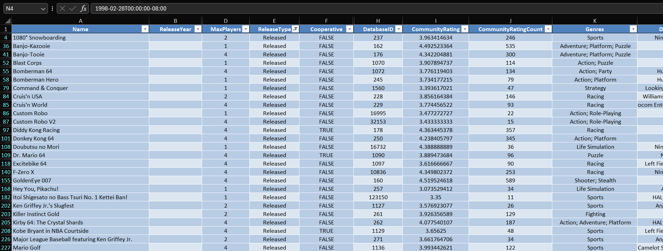The image size is (663, 251).
Task: Click the Enter checkmark icon in formula bar
Action: (x=73, y=8)
